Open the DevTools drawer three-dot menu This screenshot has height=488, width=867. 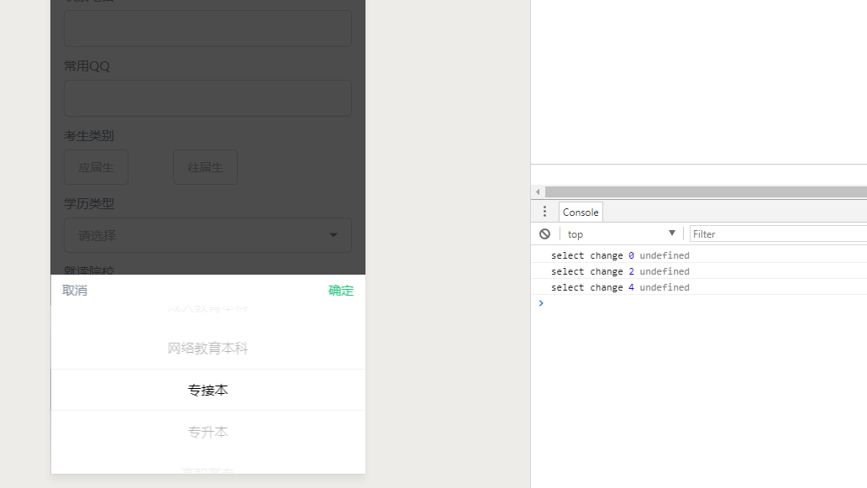pos(544,212)
